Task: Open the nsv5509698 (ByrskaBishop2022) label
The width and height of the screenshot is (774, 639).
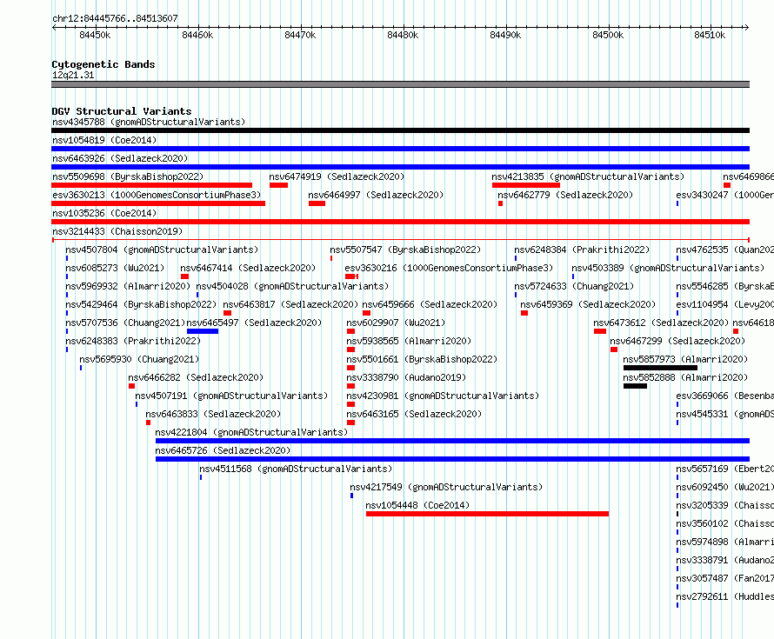Action: pyautogui.click(x=128, y=176)
